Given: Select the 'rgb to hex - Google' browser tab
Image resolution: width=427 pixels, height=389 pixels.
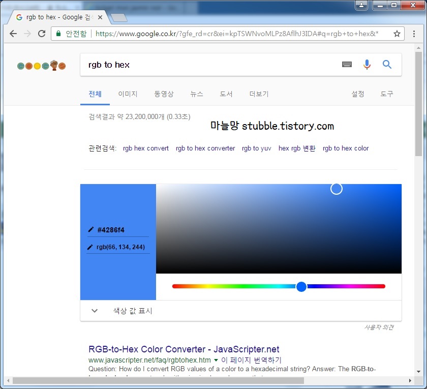Looking at the screenshot, I should pyautogui.click(x=58, y=17).
